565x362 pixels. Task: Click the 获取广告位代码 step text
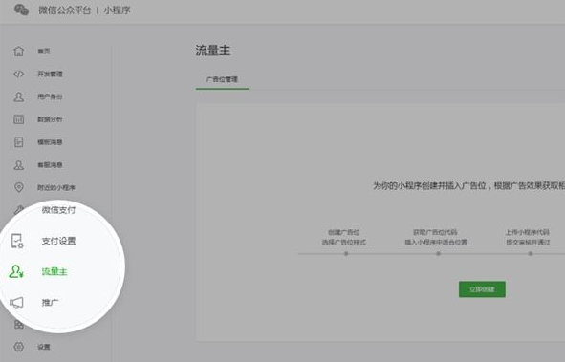[435, 232]
